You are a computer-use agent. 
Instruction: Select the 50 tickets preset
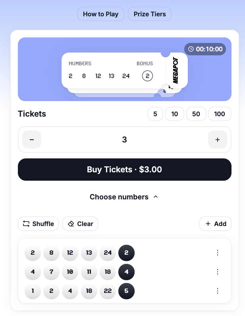pyautogui.click(x=196, y=114)
